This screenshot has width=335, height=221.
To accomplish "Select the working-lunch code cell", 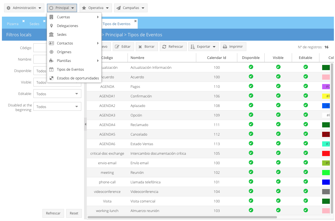I will [x=107, y=211].
